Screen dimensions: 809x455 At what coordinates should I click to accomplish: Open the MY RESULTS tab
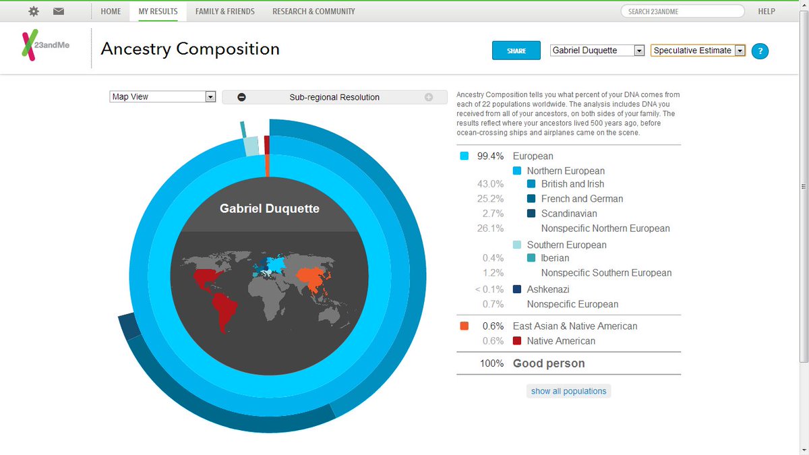pos(158,11)
